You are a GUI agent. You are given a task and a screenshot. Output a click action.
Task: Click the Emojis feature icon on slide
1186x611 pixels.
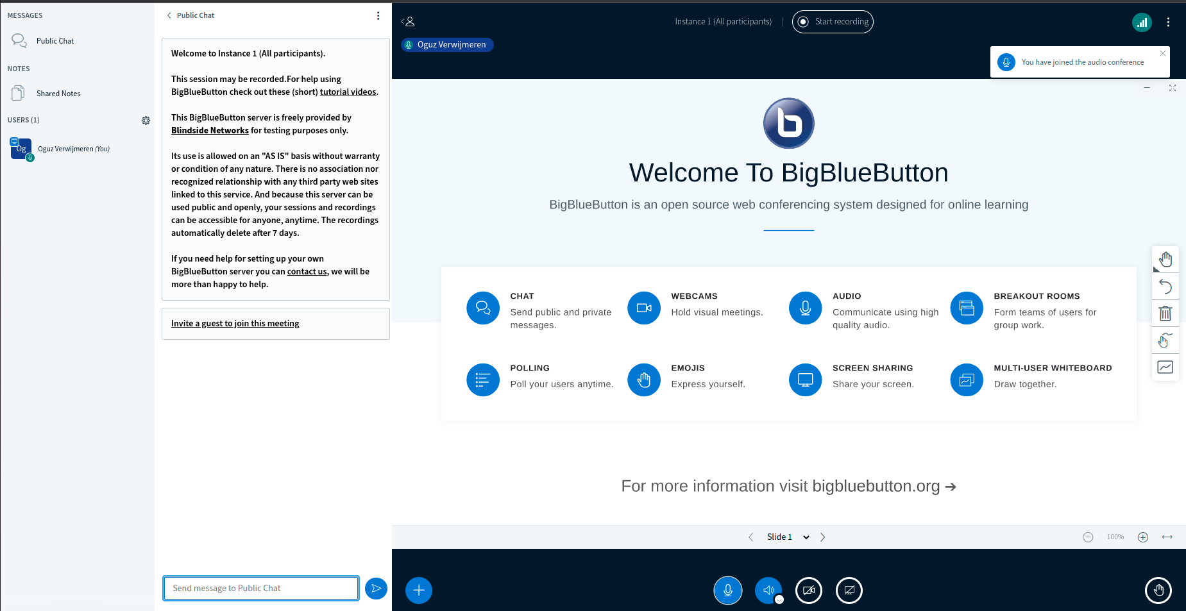point(644,380)
